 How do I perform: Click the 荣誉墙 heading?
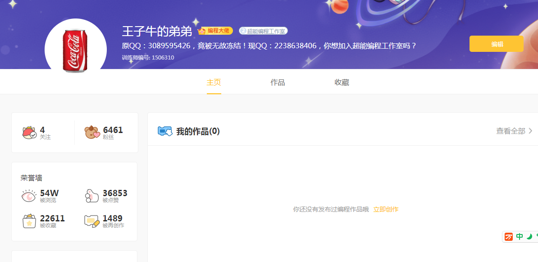point(31,178)
